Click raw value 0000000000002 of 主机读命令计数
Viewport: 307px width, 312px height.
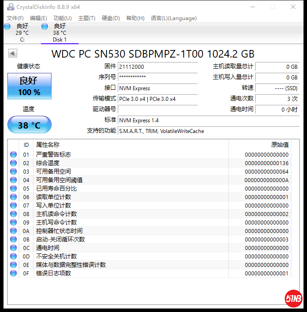pos(266,214)
